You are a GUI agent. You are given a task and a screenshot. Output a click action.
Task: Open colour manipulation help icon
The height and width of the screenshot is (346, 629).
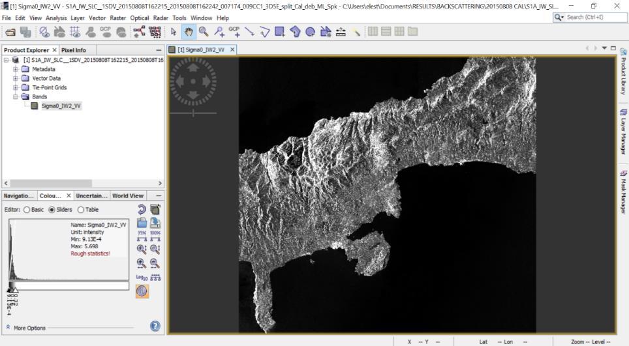tap(155, 326)
